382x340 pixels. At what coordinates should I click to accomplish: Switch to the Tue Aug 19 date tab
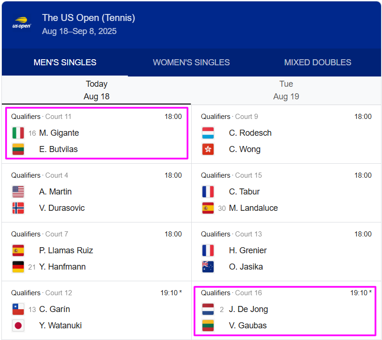point(286,90)
